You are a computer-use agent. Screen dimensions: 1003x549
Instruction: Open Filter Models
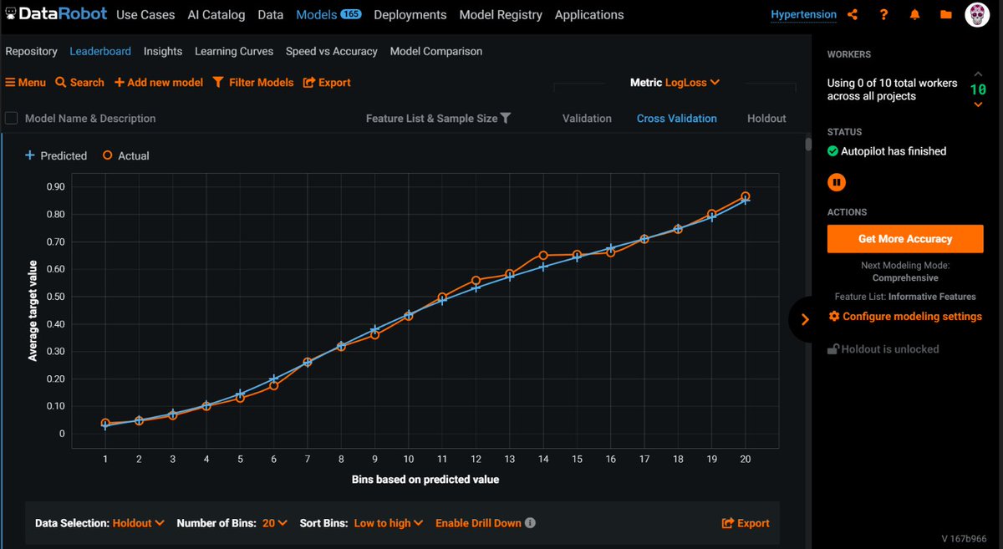[x=253, y=83]
